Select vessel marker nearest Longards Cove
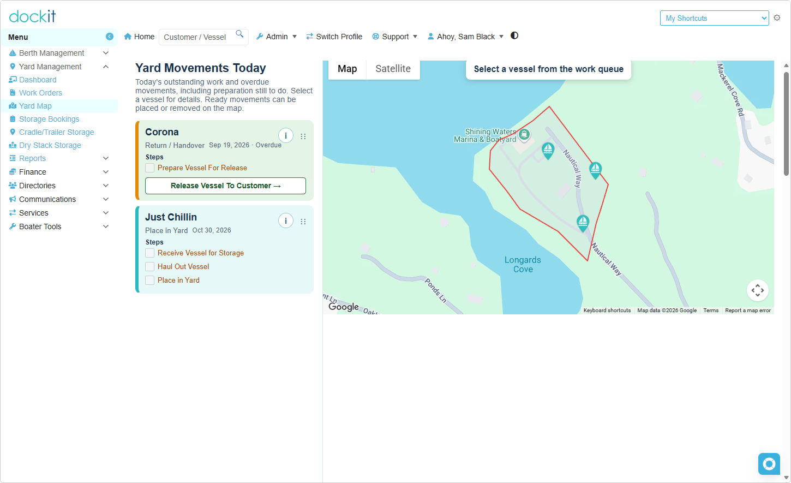This screenshot has width=791, height=483. (583, 223)
